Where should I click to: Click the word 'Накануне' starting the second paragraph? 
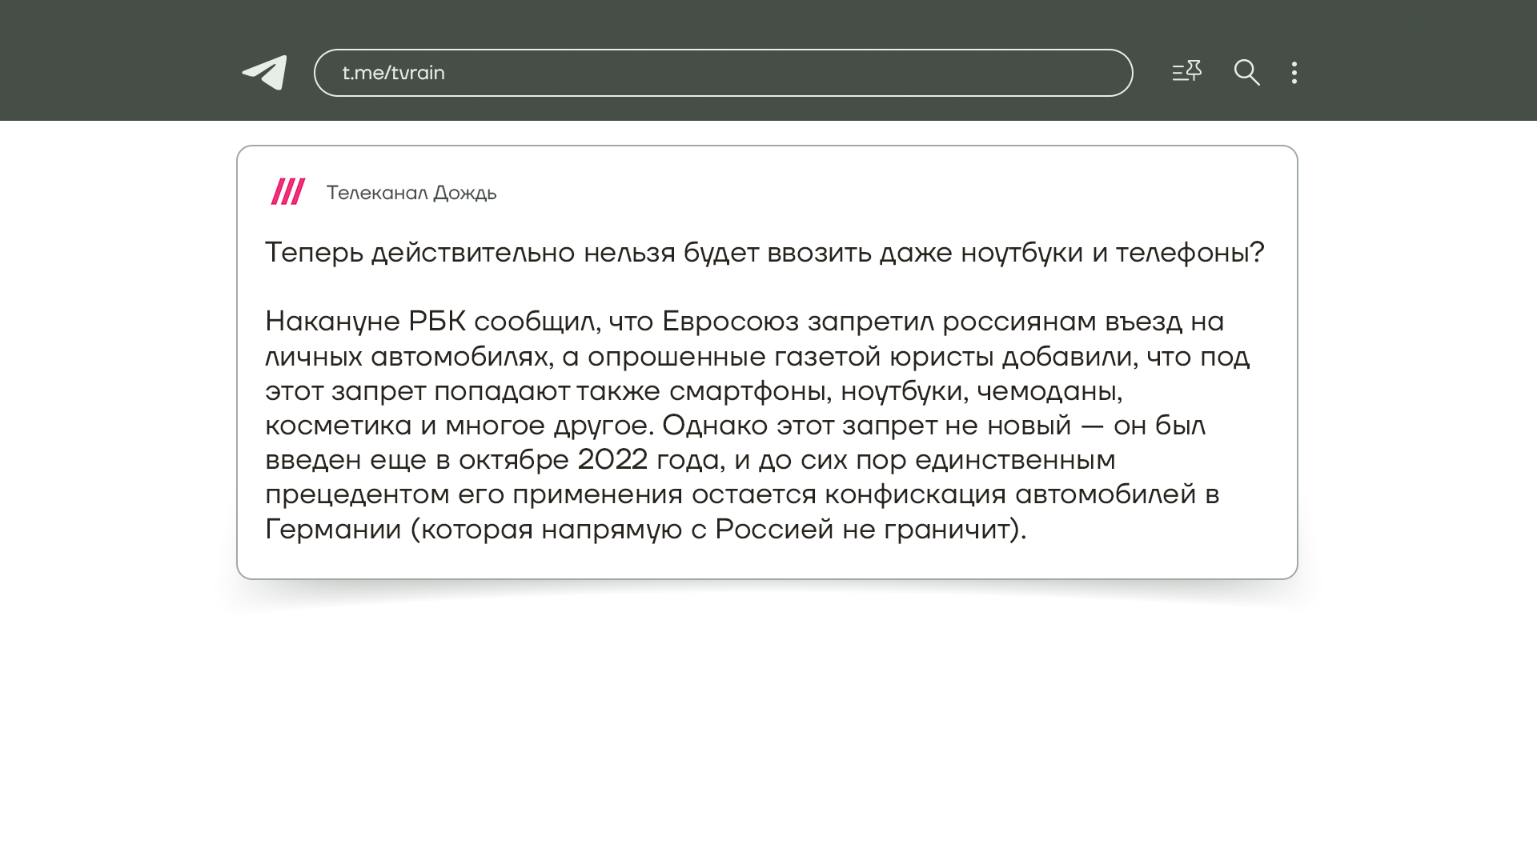point(332,322)
